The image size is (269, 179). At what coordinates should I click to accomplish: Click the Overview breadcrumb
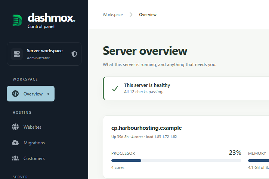[148, 15]
